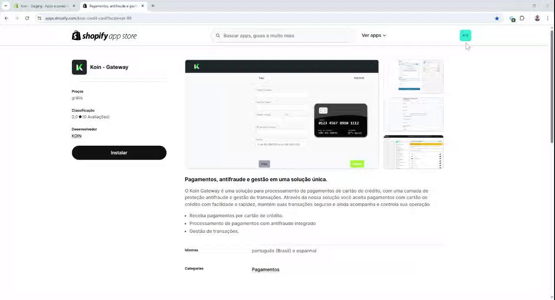Viewport: 555px width, 300px height.
Task: Click the Koin Gateway app logo icon
Action: click(x=79, y=67)
